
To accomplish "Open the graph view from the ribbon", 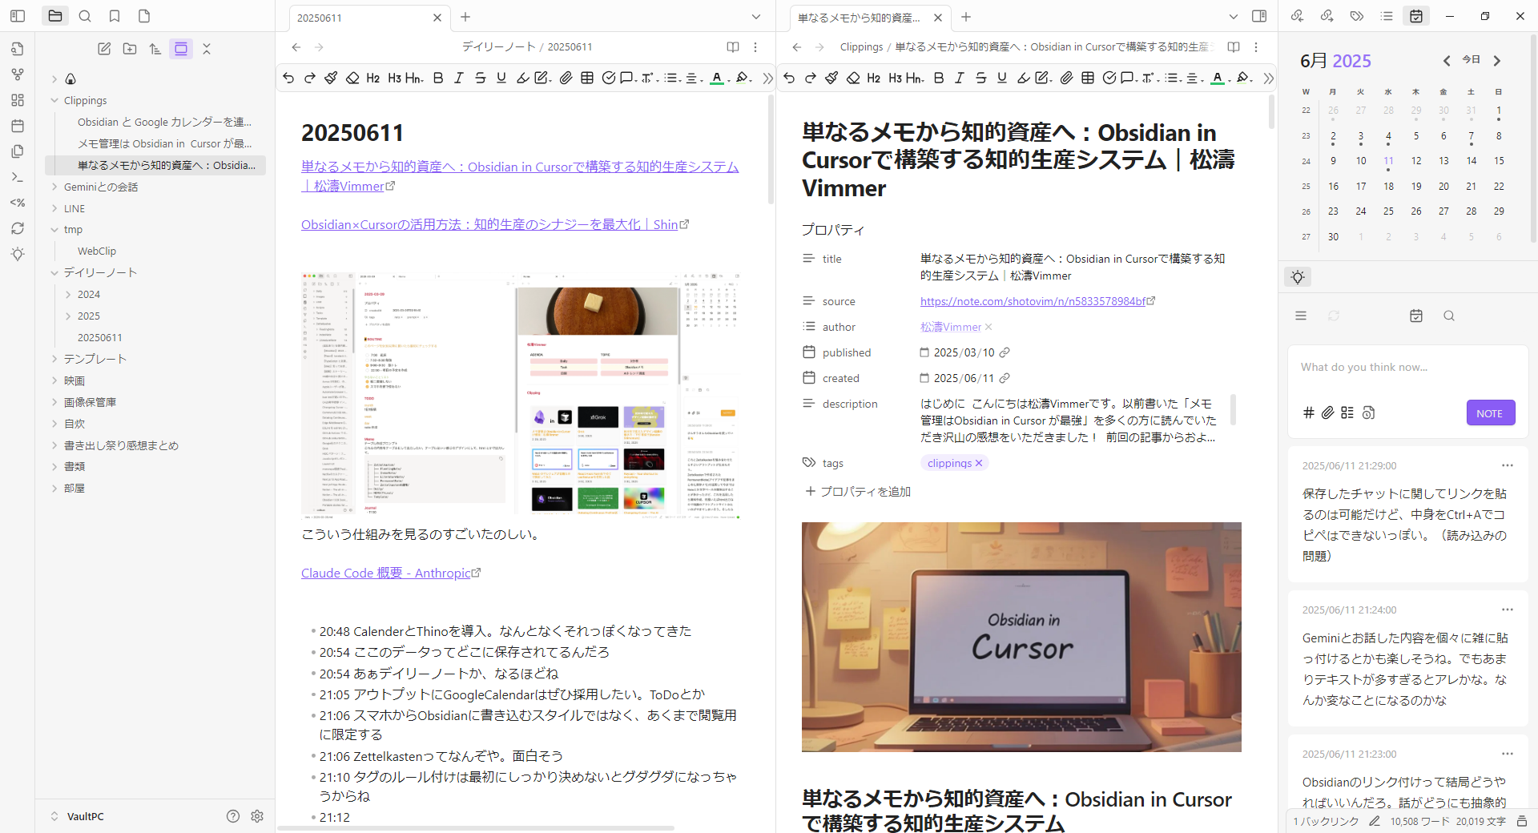I will (x=18, y=74).
